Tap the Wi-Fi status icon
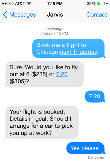The width and height of the screenshot is (110, 163). click(29, 4)
